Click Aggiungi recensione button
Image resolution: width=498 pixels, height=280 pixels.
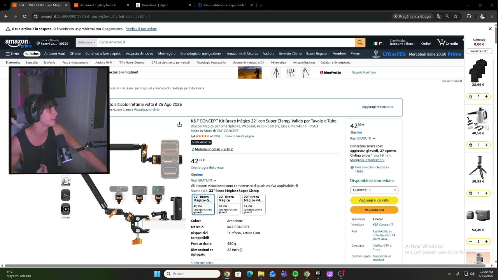(x=377, y=107)
